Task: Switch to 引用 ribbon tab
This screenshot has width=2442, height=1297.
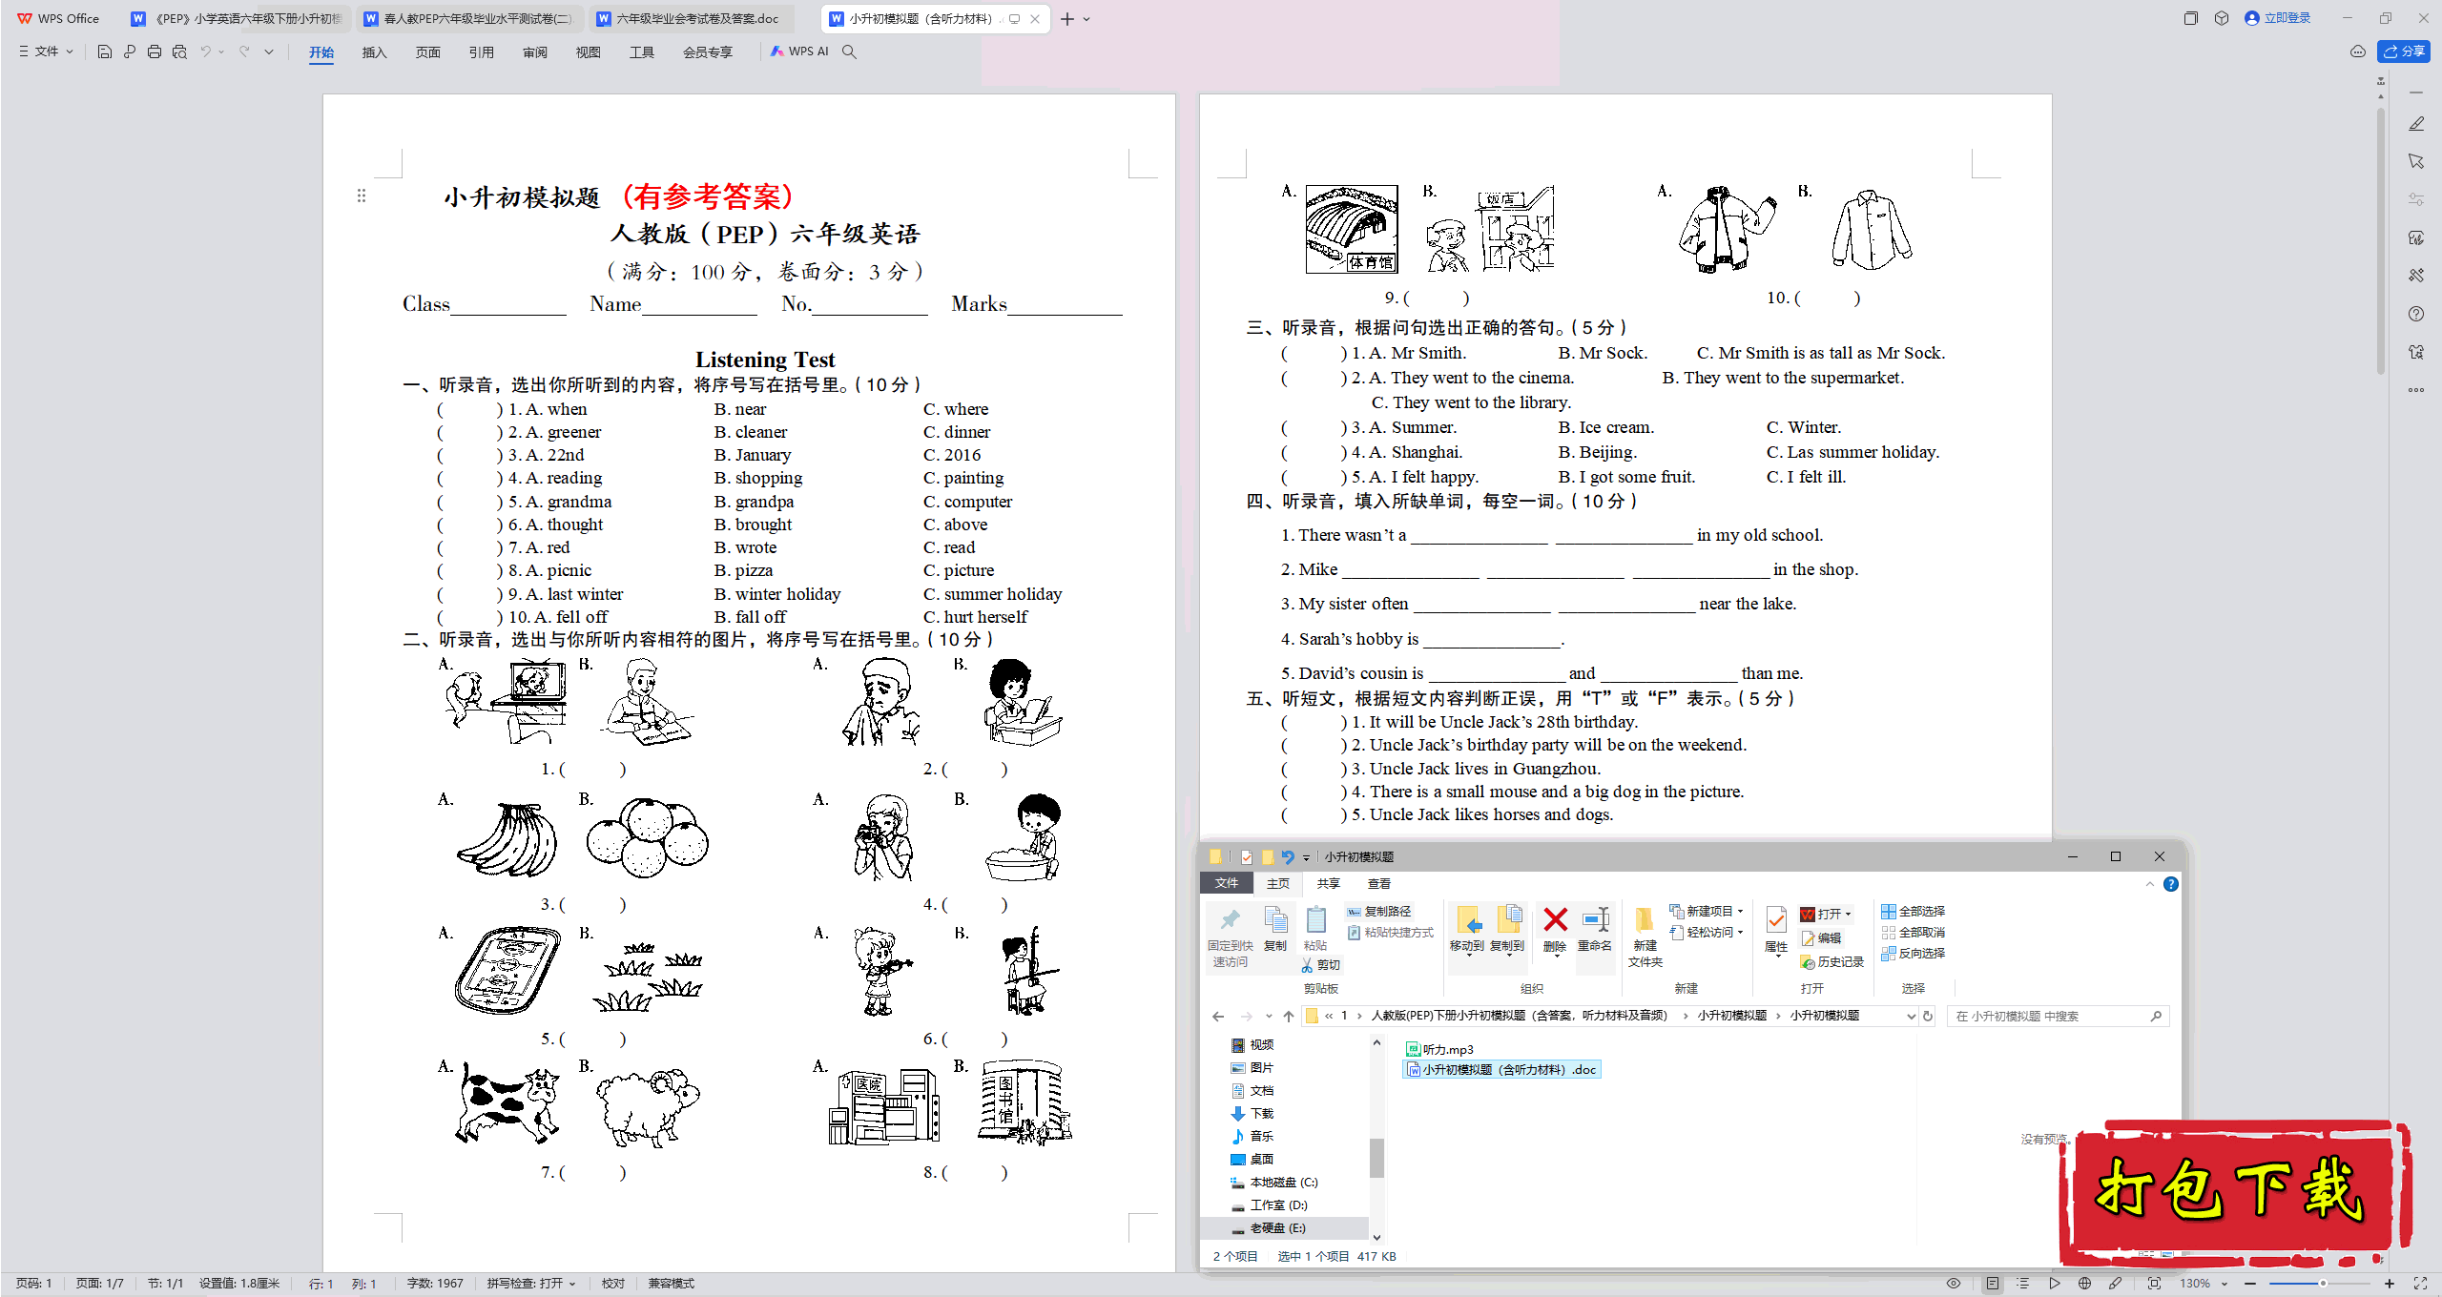Action: [481, 52]
